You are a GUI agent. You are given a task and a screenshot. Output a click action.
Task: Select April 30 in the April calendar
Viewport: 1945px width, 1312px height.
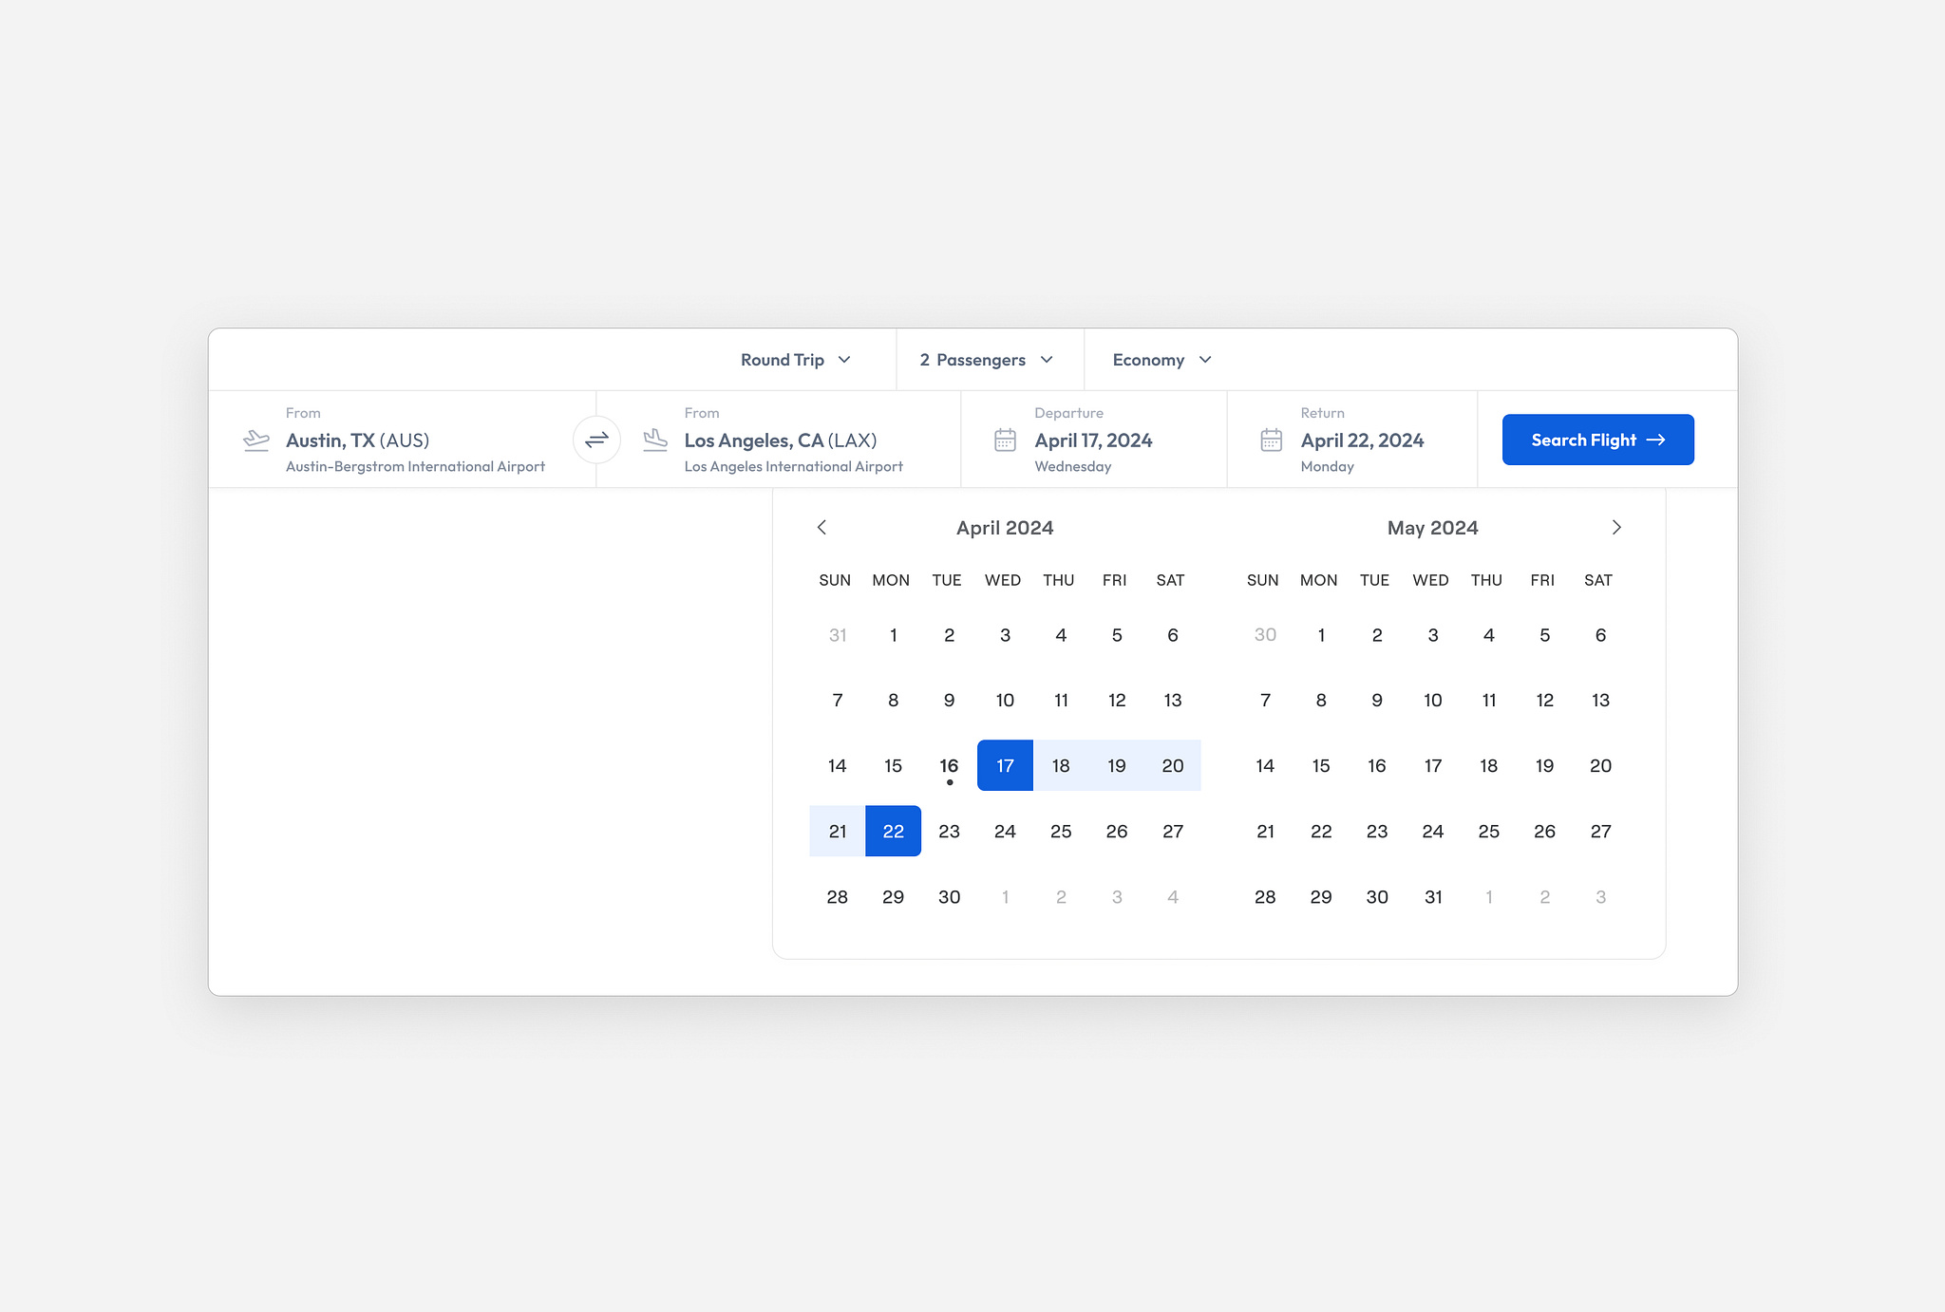pos(949,896)
